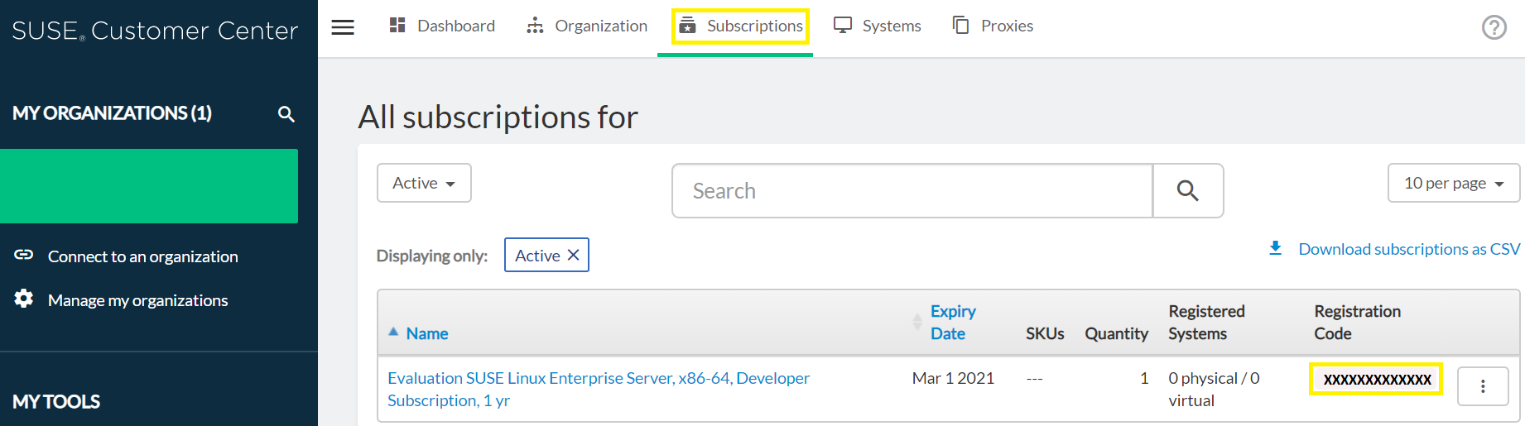The height and width of the screenshot is (426, 1525).
Task: Click the Mar 1 2021 expiry cell
Action: [x=953, y=378]
